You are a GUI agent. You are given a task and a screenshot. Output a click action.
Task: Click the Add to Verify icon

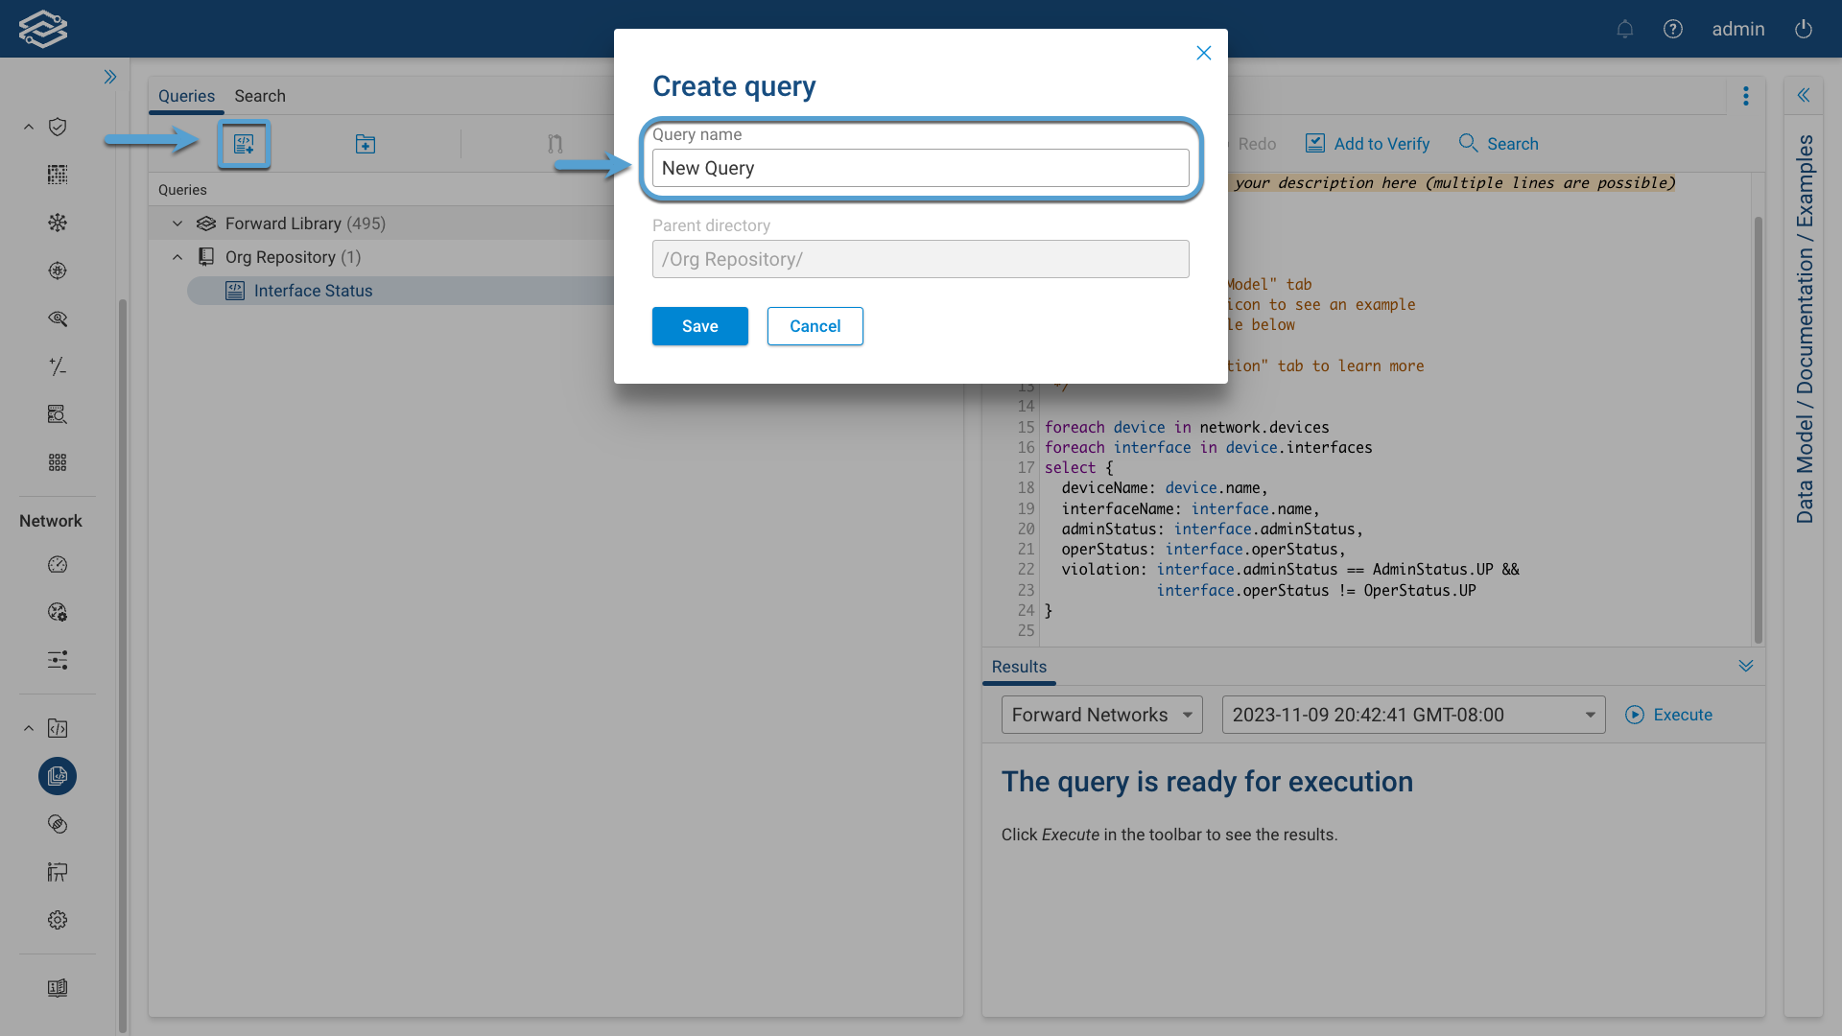tap(1314, 143)
